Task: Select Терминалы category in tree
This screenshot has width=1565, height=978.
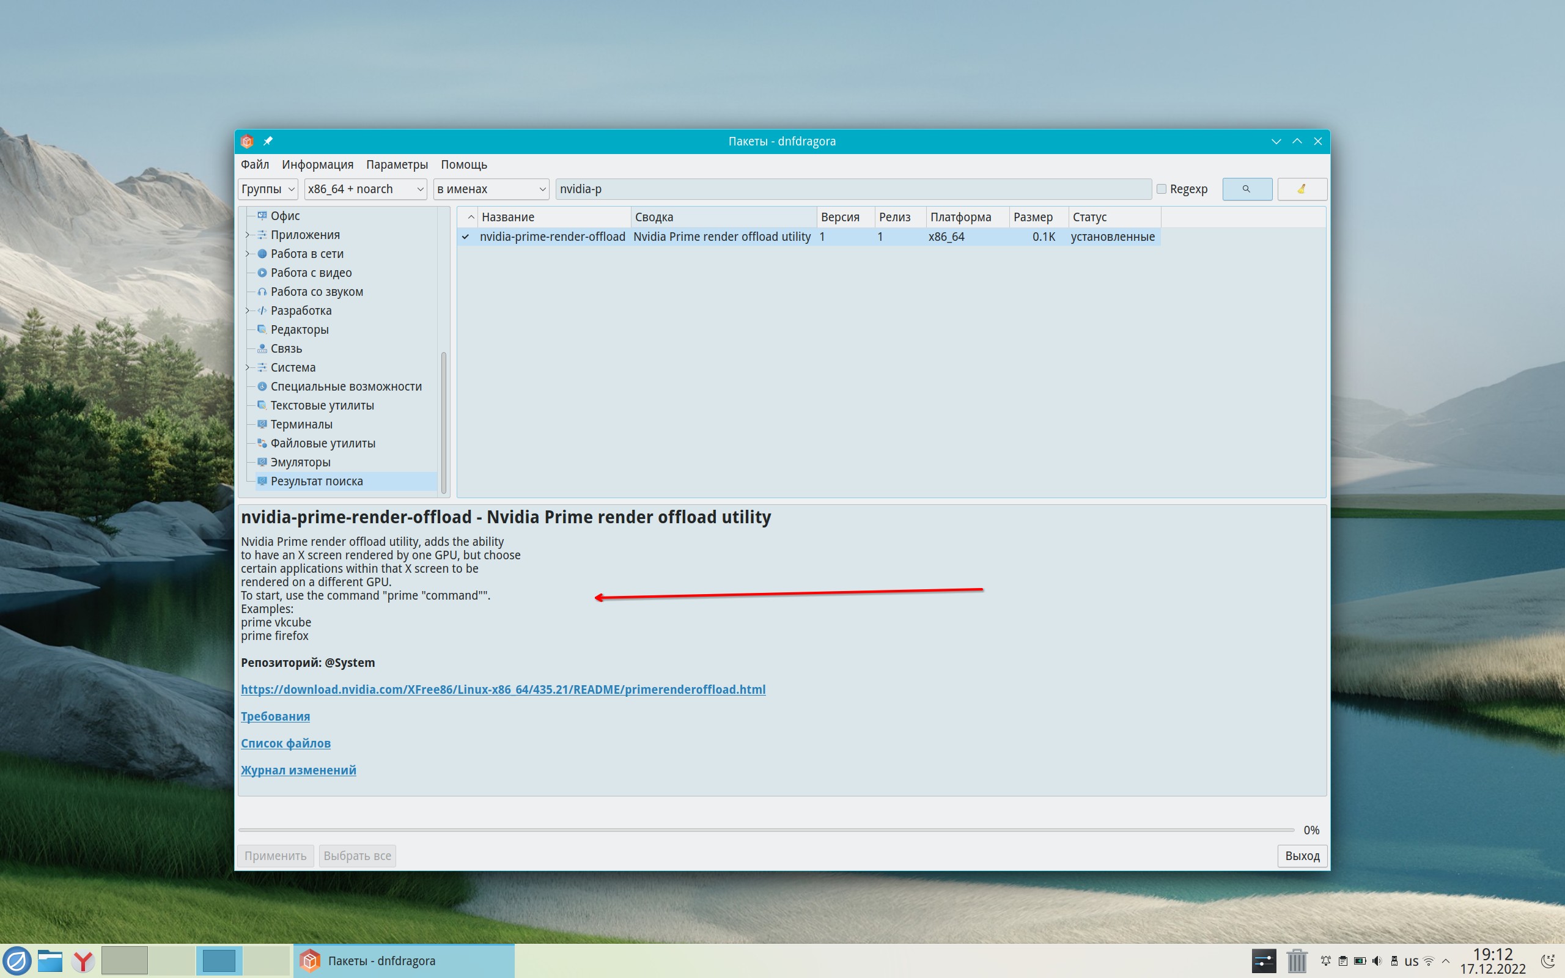Action: [x=301, y=424]
